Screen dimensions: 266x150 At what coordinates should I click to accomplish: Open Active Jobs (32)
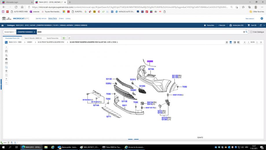(x=236, y=25)
